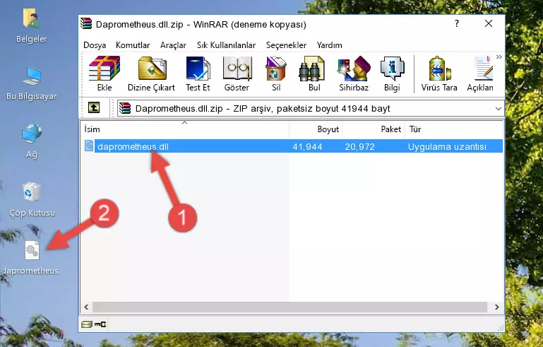Sort by the Paket column header

374,129
